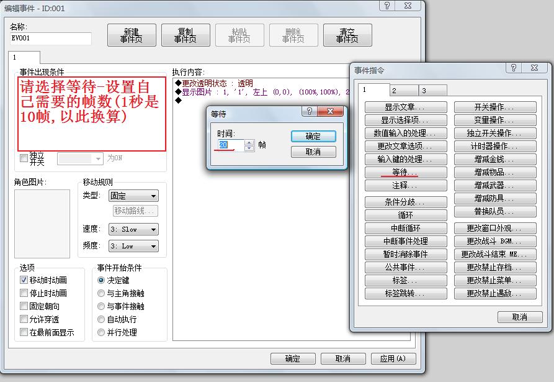The height and width of the screenshot is (382, 554).
Task: Decrease the wait frames with the down spinner
Action: pos(249,148)
